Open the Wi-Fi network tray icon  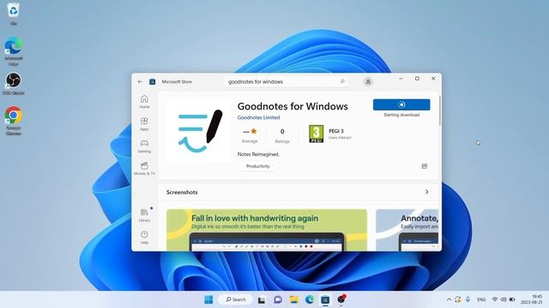495,299
